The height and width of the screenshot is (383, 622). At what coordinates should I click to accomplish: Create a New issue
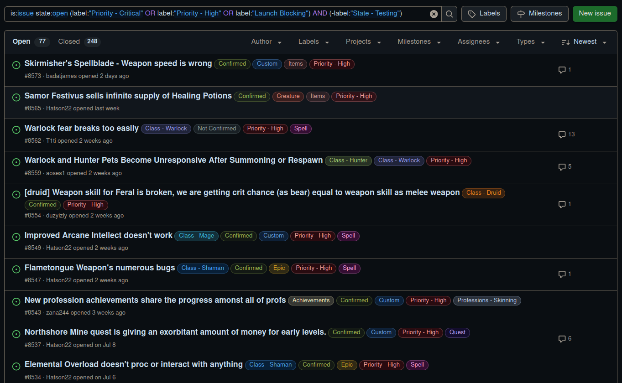pyautogui.click(x=595, y=14)
